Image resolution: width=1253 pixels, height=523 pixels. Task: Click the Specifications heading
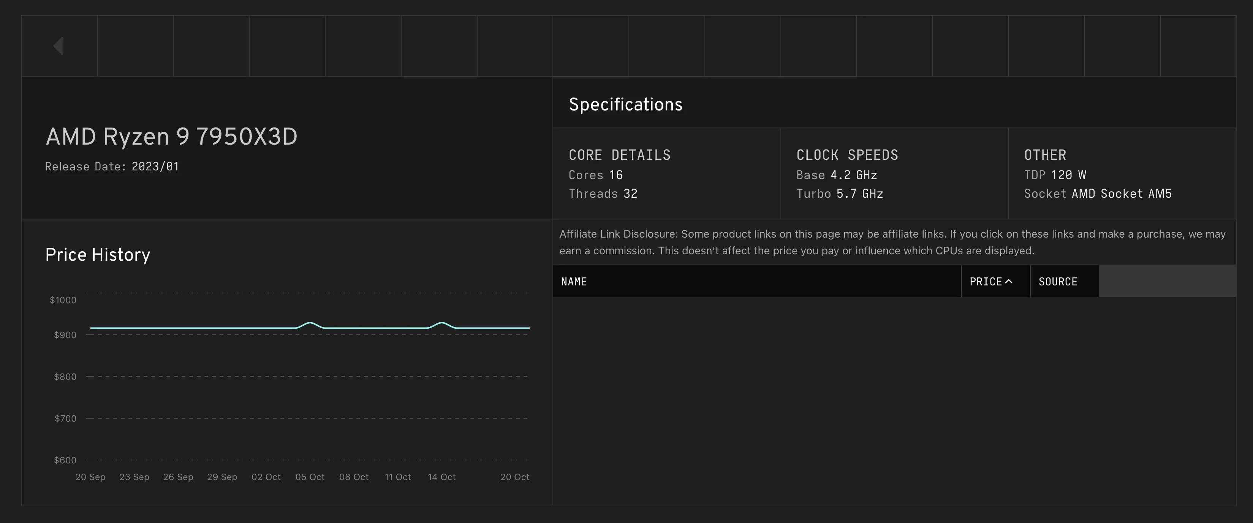[x=625, y=104]
